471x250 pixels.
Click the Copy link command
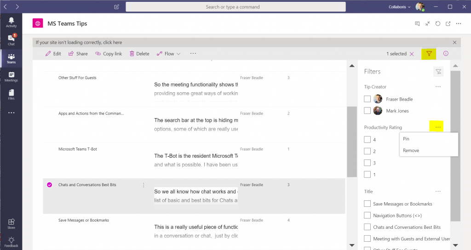109,54
